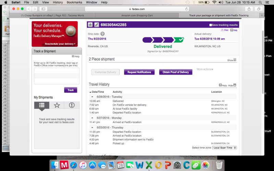
Task: Click the Customize Delivery button
Action: pos(105,72)
